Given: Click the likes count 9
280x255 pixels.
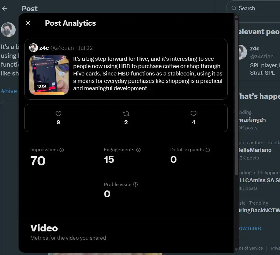Looking at the screenshot, I should [59, 122].
